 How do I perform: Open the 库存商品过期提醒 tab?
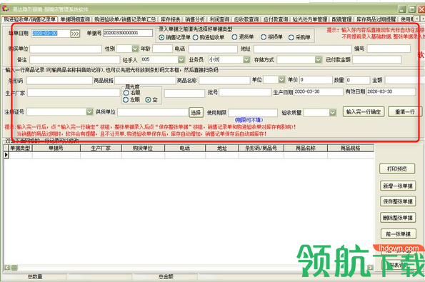point(376,19)
